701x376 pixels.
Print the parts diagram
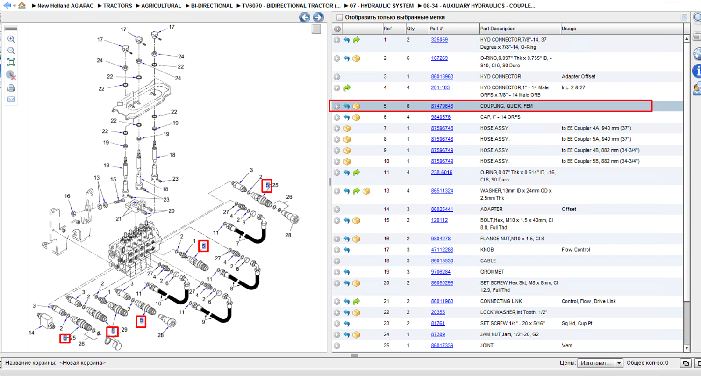pyautogui.click(x=11, y=87)
